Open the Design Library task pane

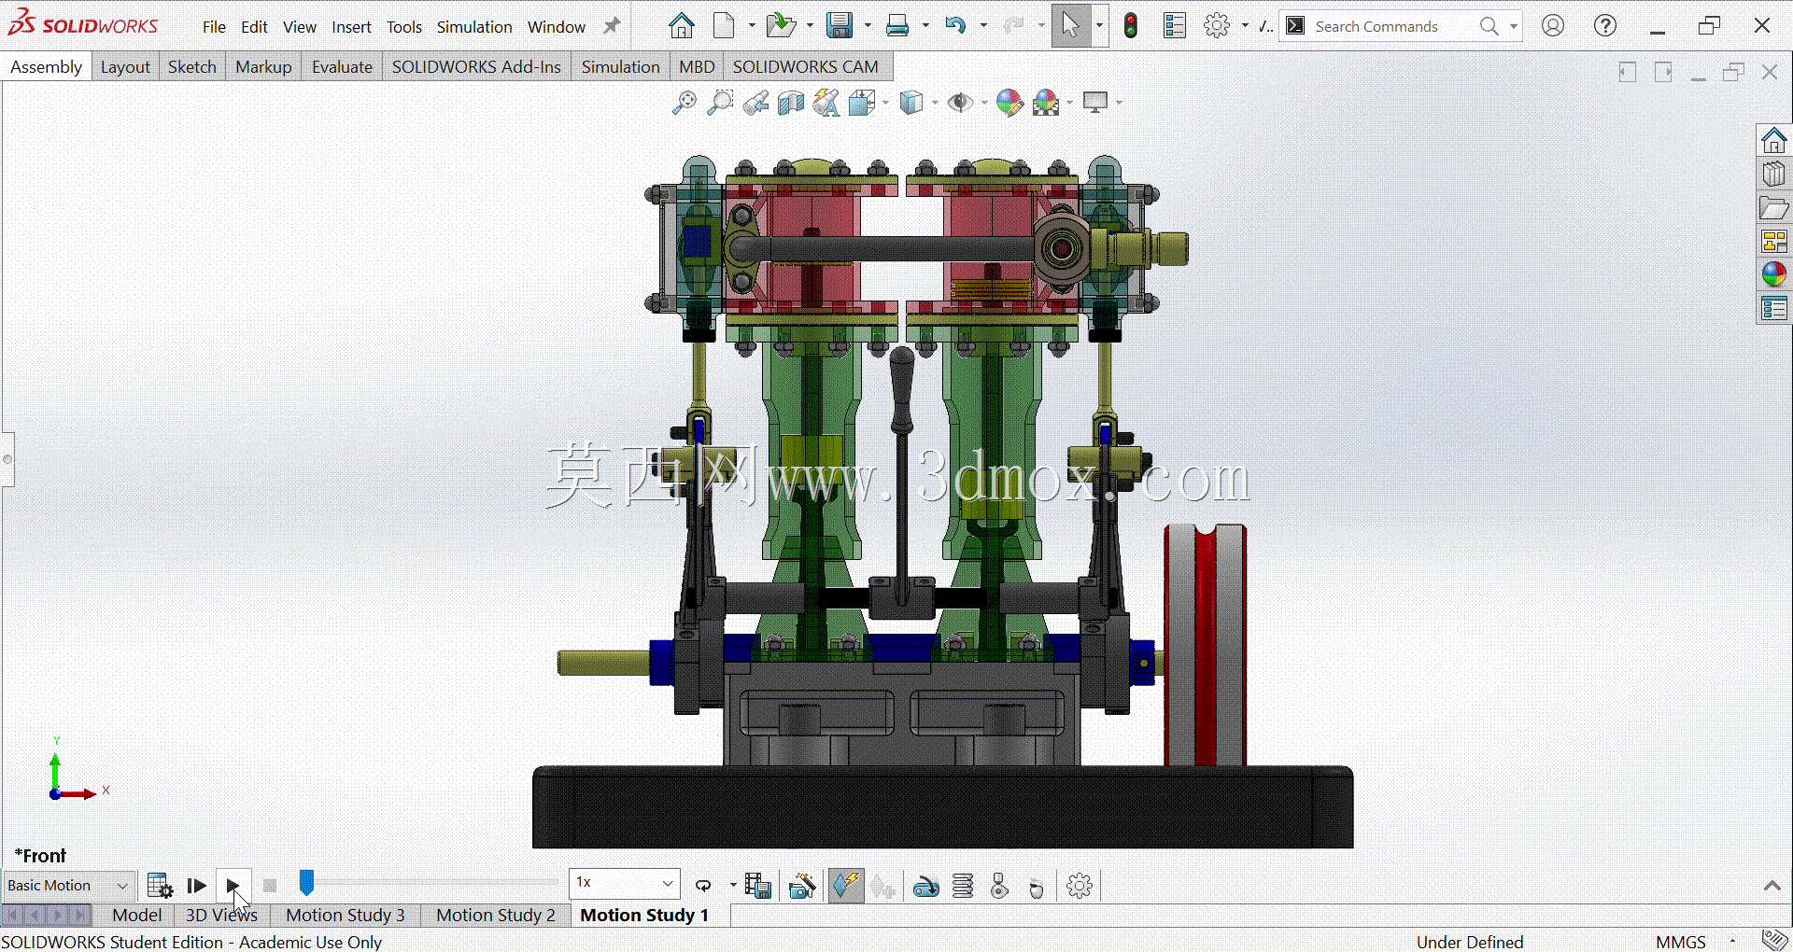1774,175
